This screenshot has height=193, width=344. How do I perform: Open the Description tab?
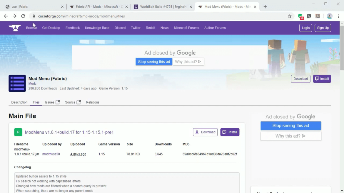(x=19, y=102)
